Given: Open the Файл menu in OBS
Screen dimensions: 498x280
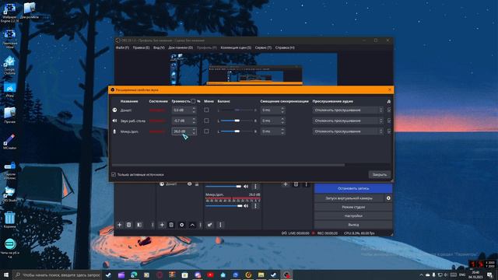Looking at the screenshot, I should click(122, 47).
